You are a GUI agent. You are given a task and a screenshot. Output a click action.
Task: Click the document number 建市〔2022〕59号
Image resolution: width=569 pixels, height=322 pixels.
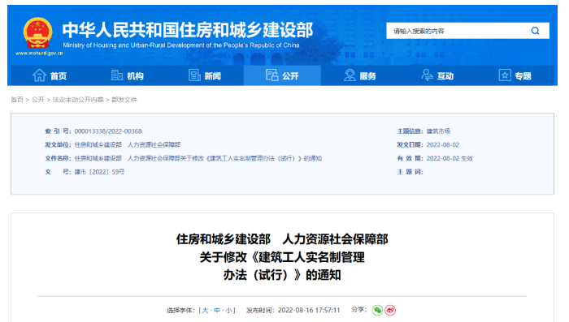(99, 172)
